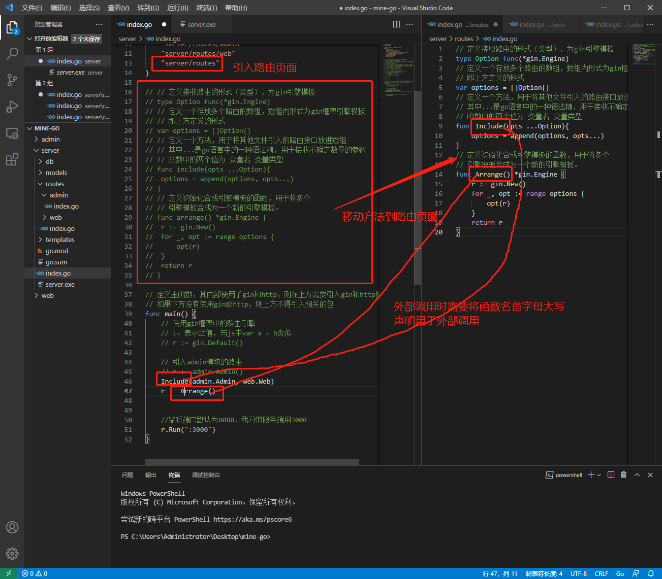The image size is (662, 579).
Task: Switch to the 输出 panel tab
Action: 151,475
